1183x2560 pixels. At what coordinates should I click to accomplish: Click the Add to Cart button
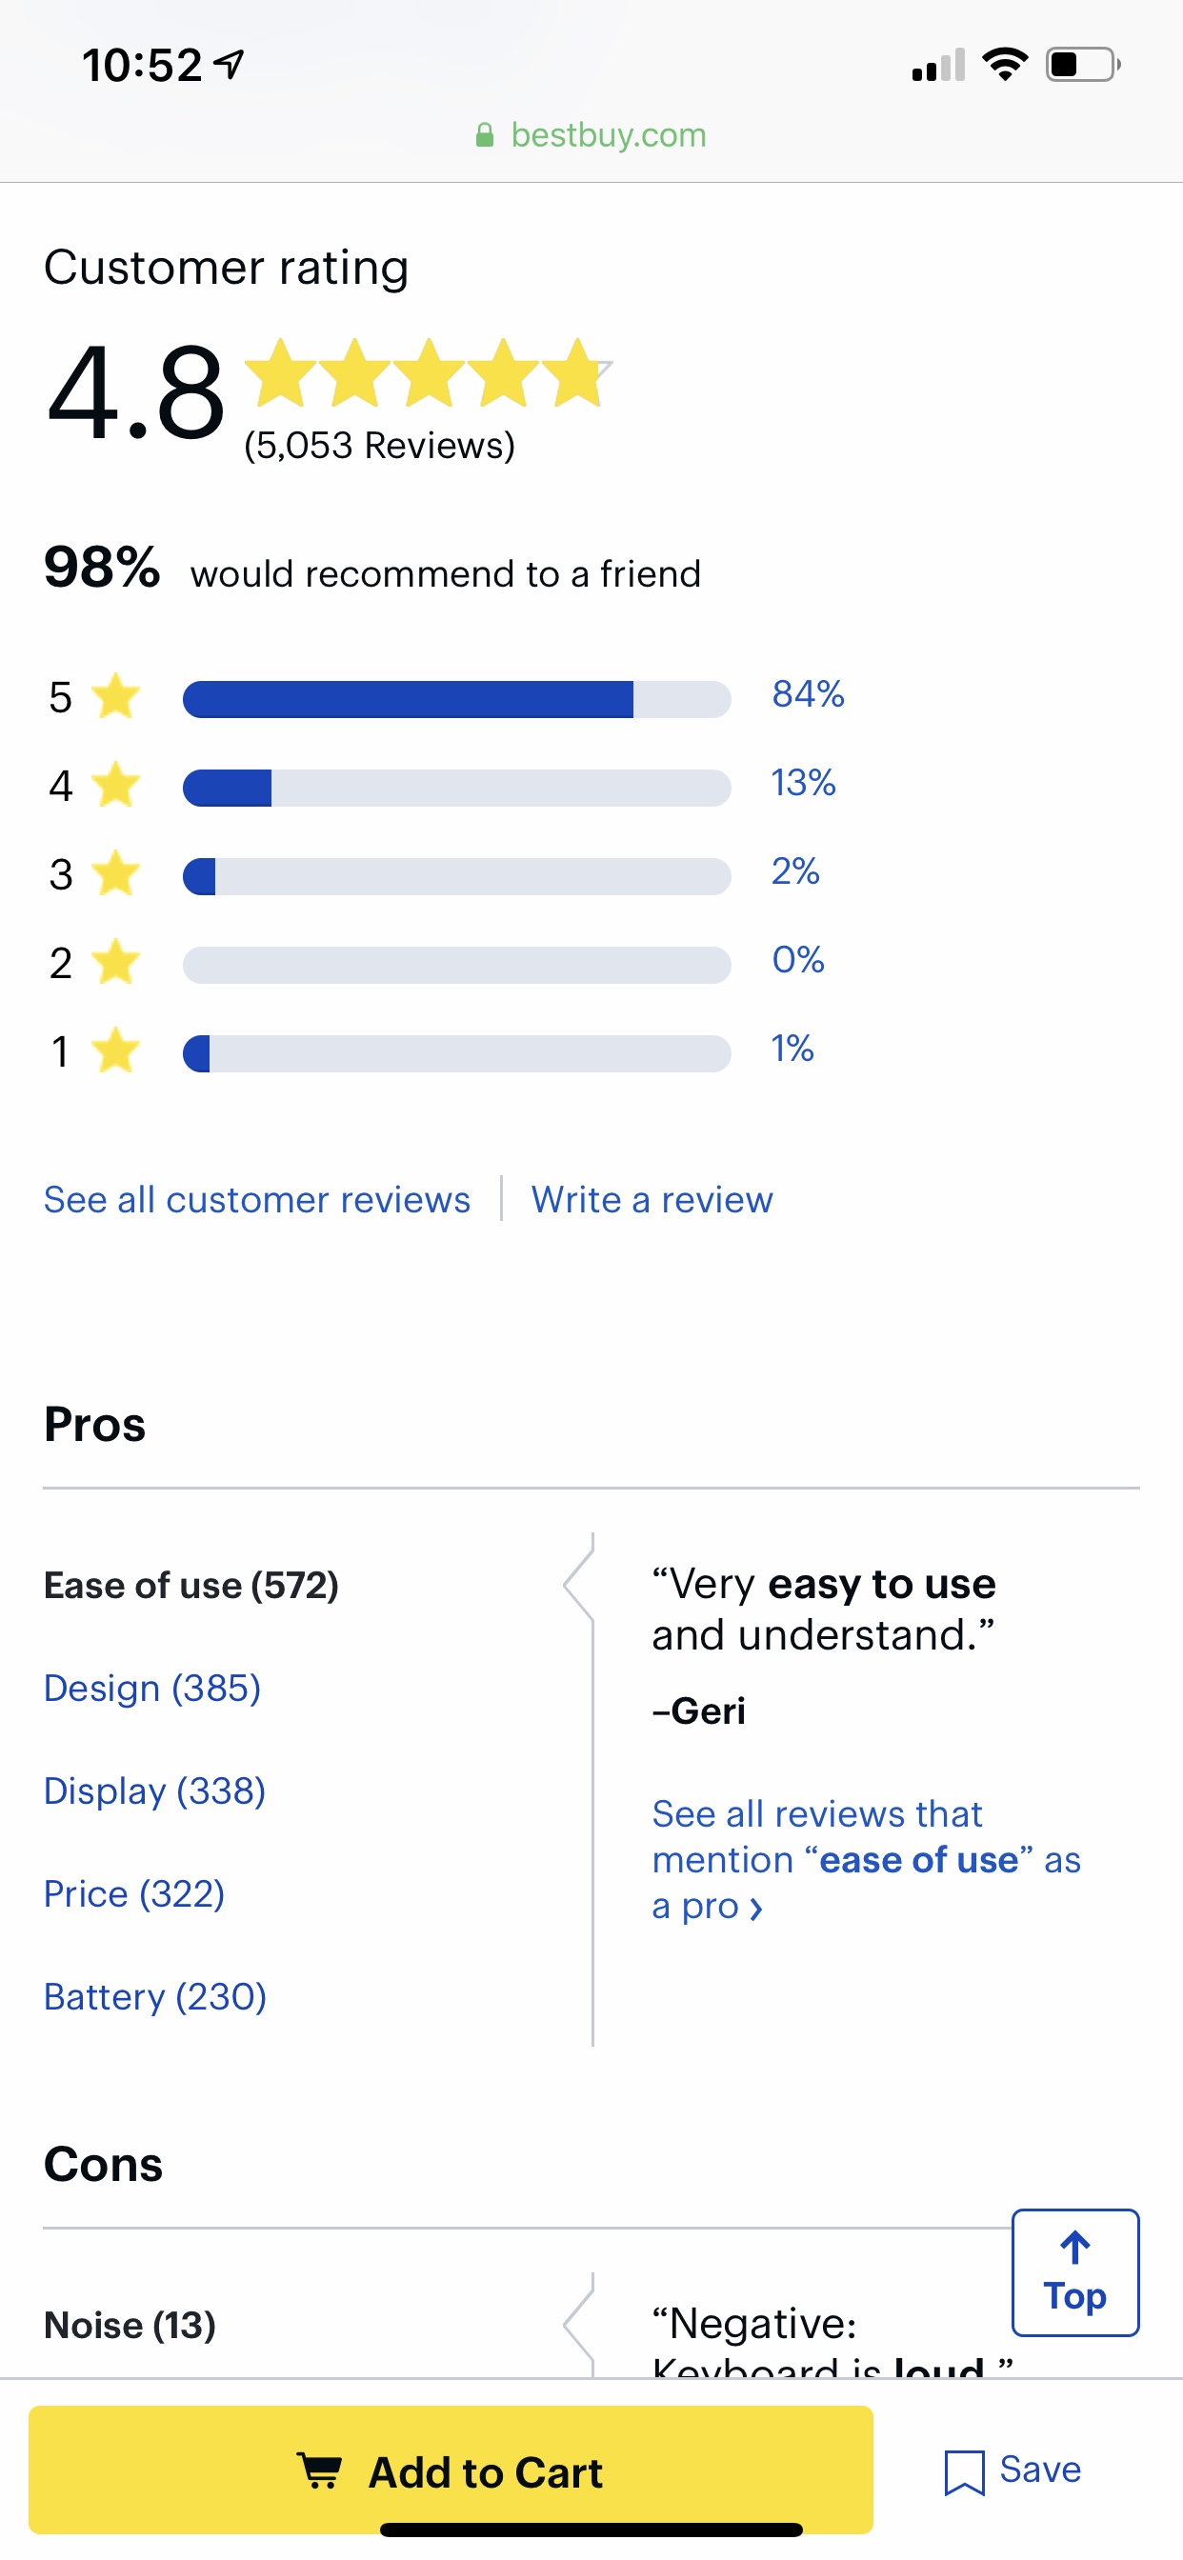pos(451,2470)
